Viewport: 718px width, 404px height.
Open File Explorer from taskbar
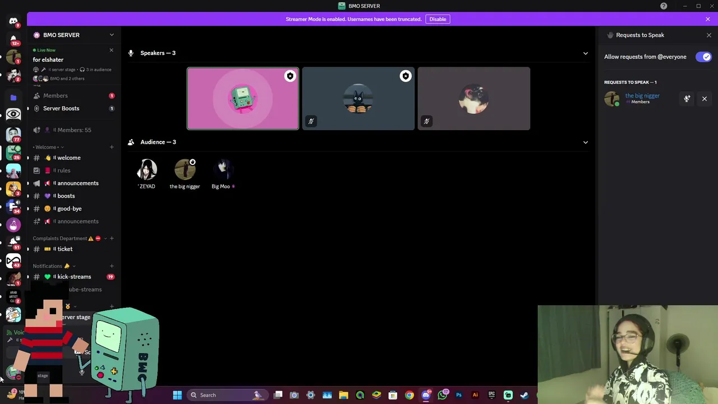[343, 395]
